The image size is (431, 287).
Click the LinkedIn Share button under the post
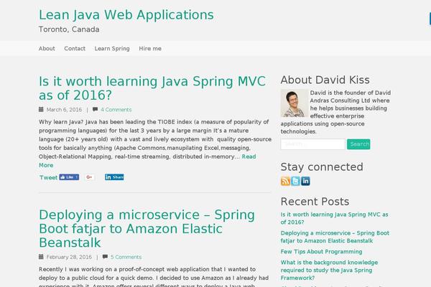click(x=114, y=177)
